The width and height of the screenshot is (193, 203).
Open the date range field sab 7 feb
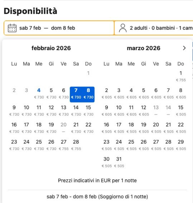tap(59, 28)
